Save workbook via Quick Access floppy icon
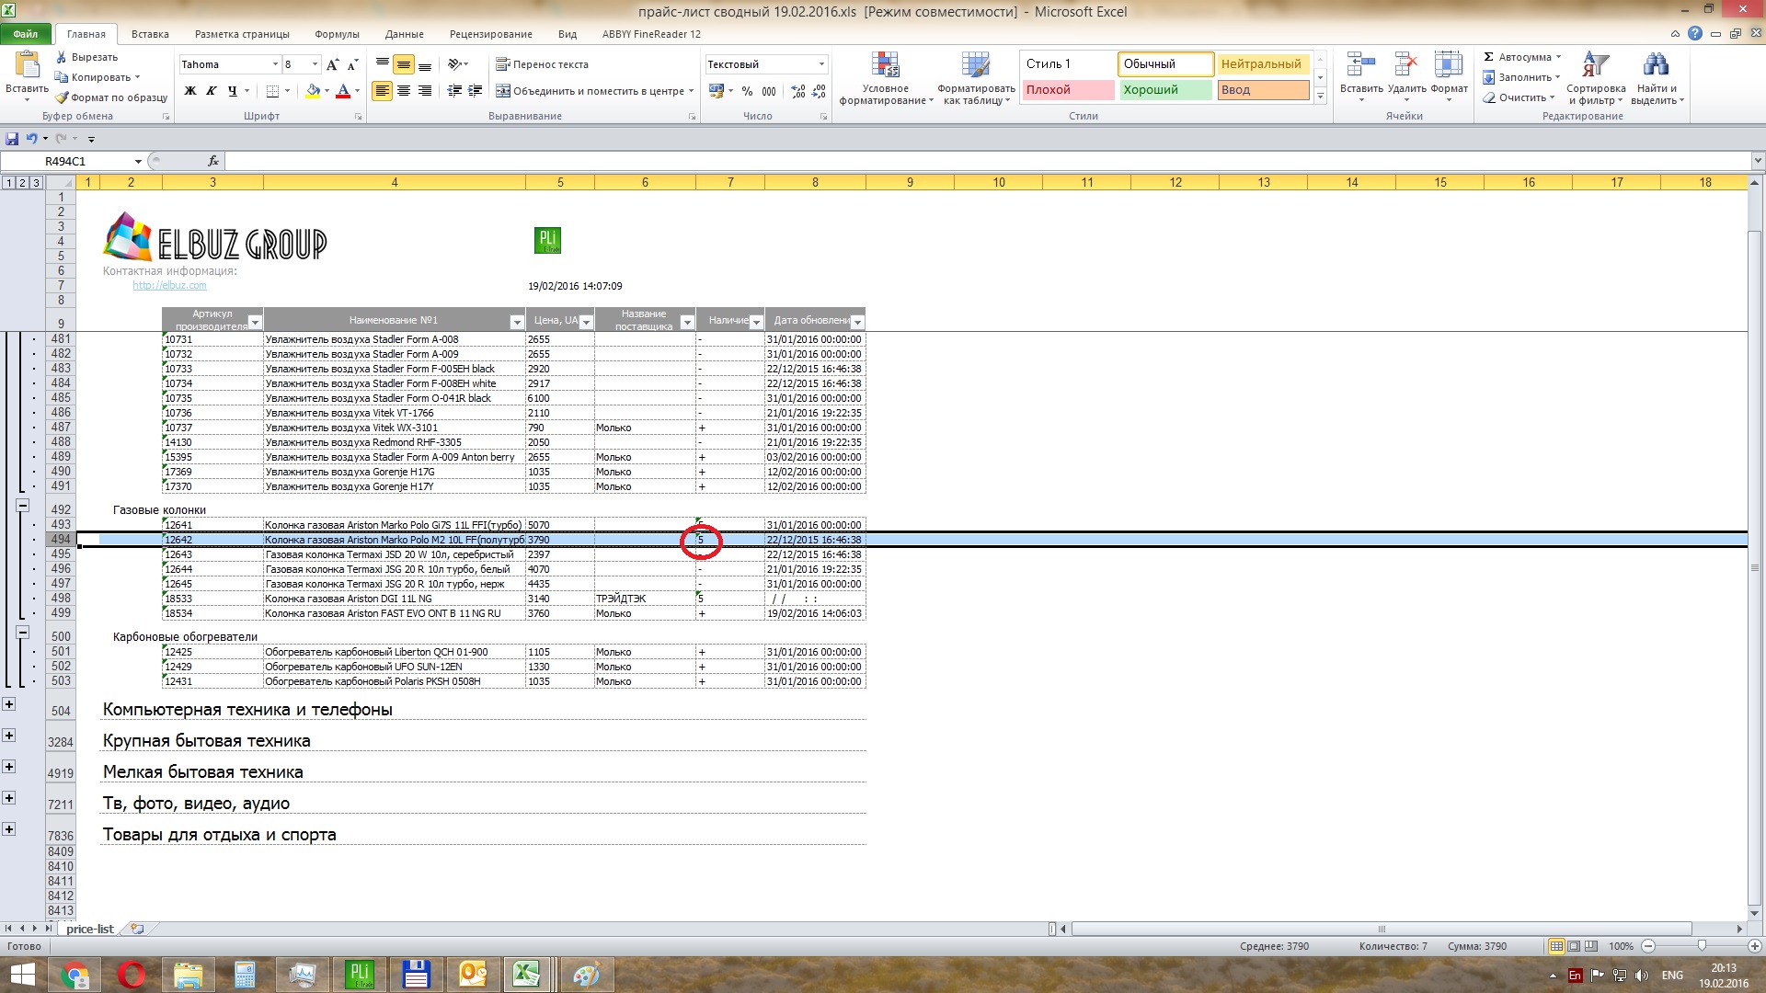This screenshot has height=993, width=1766. [12, 139]
